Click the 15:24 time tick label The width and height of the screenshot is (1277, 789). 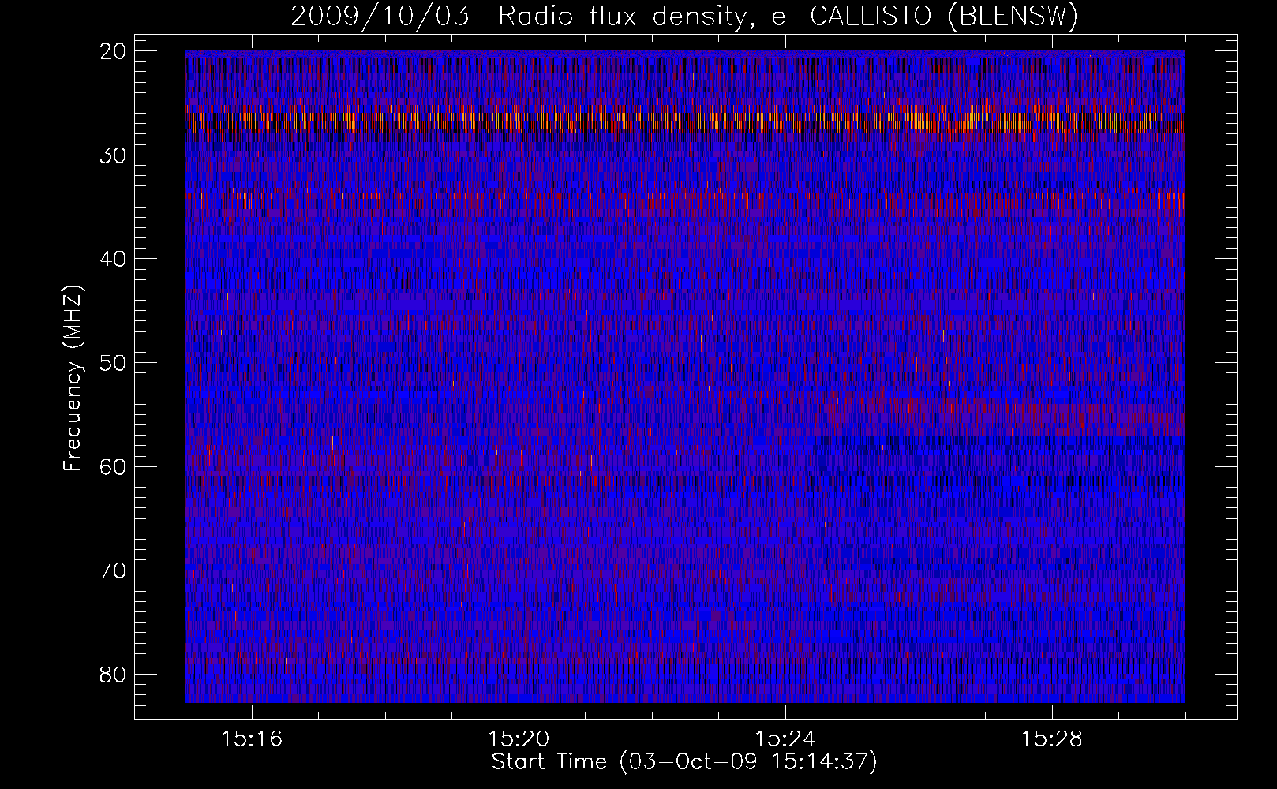785,739
